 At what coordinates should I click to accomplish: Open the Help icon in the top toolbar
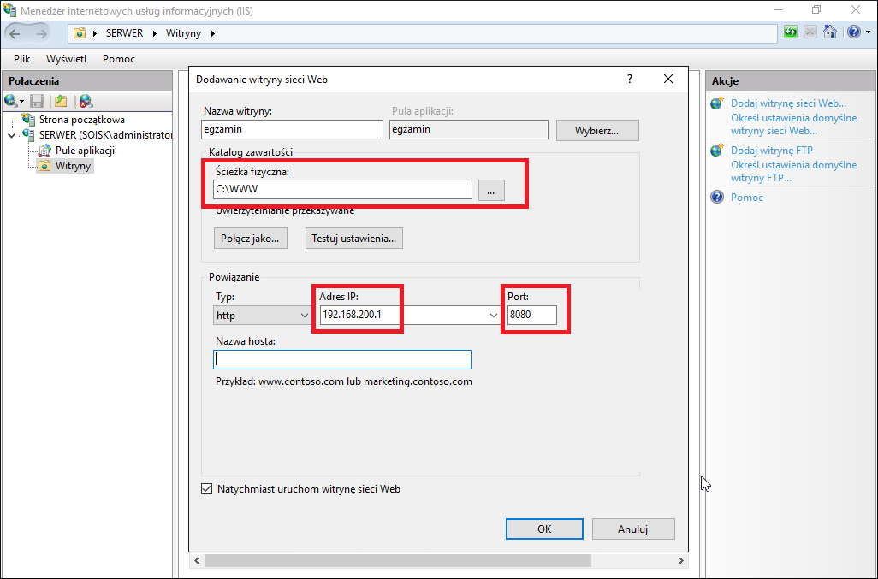click(853, 32)
